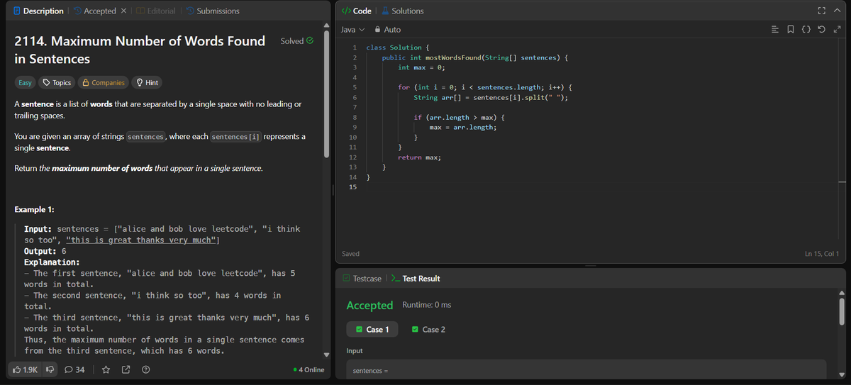Open the 34 comments discussion
The image size is (851, 385).
coord(74,369)
